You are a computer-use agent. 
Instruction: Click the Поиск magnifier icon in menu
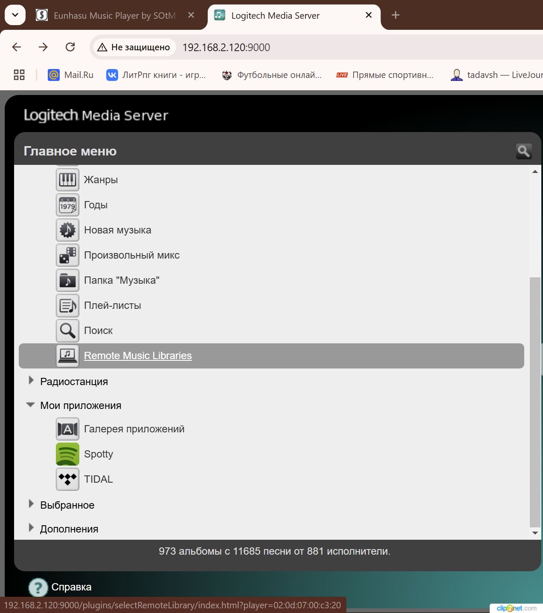(x=67, y=331)
